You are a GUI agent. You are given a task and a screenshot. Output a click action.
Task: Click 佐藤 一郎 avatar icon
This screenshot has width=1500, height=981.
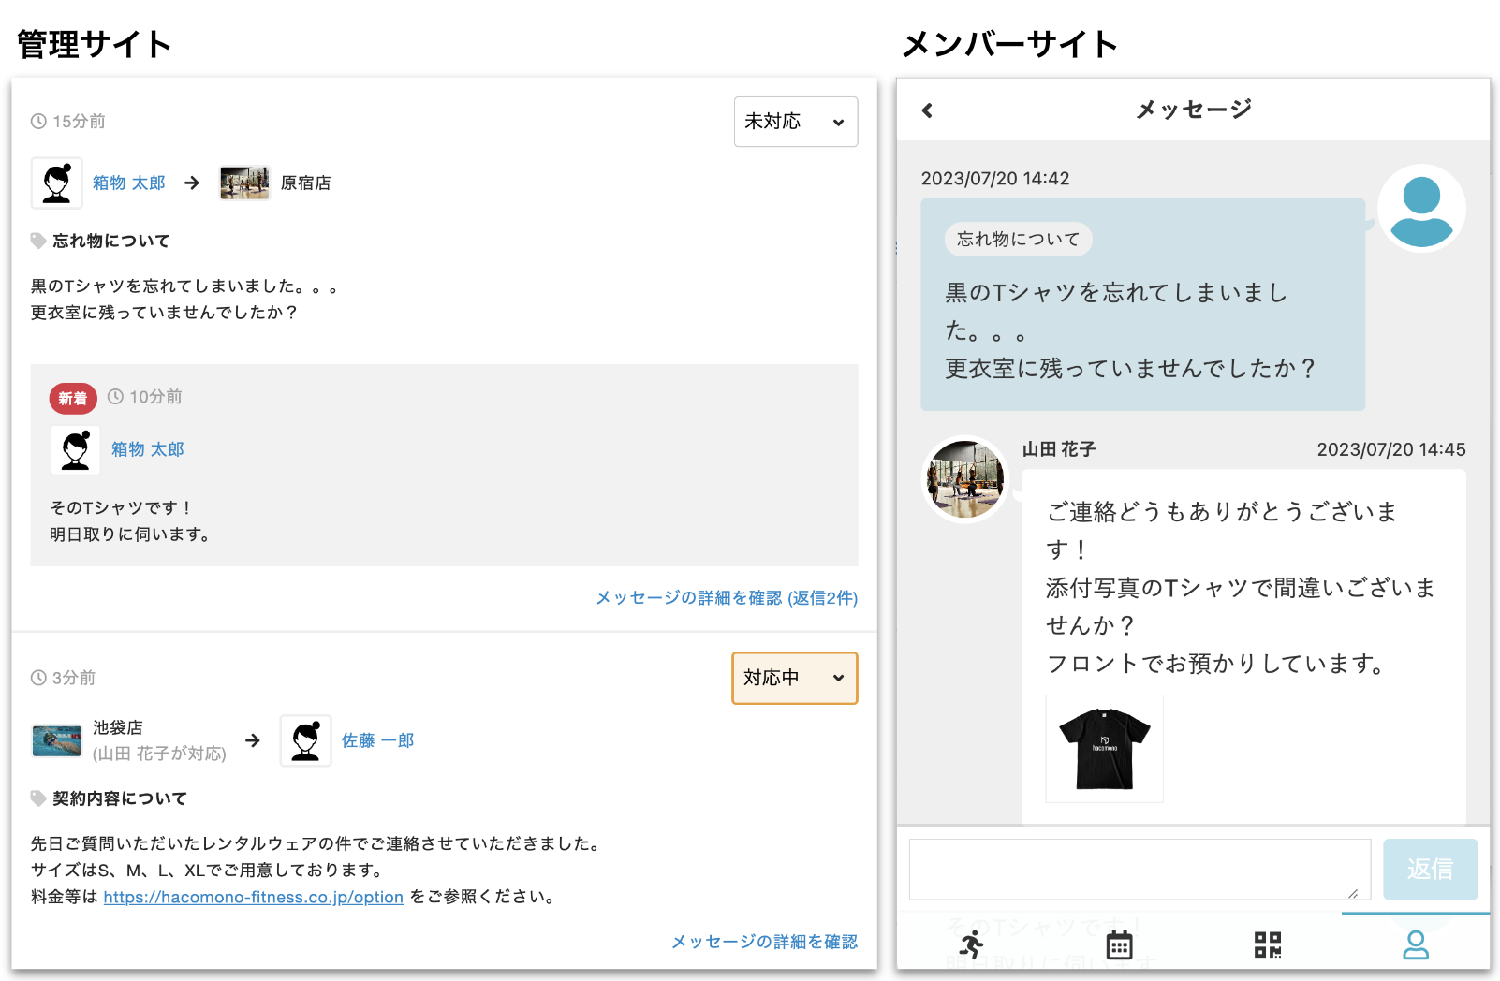tap(306, 740)
